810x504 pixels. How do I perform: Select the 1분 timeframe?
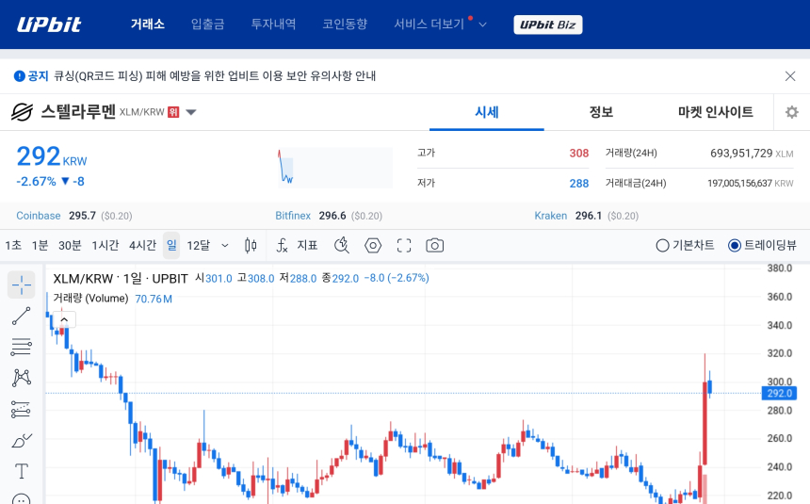[x=40, y=246]
